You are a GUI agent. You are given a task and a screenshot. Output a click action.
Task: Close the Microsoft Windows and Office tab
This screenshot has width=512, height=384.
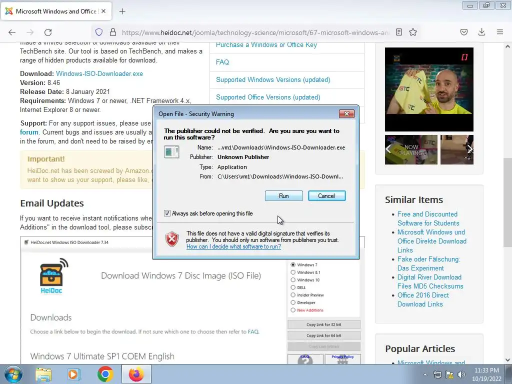(x=103, y=11)
